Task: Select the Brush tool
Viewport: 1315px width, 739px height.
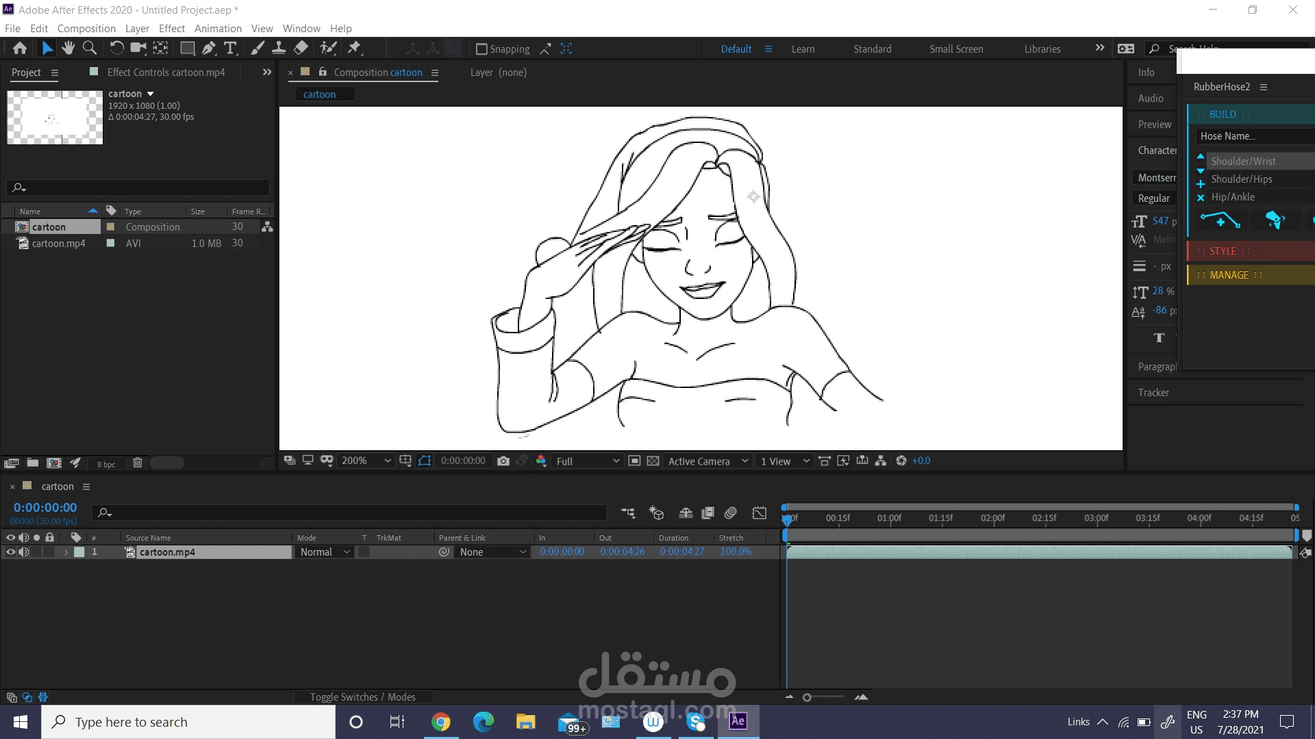Action: (x=258, y=48)
